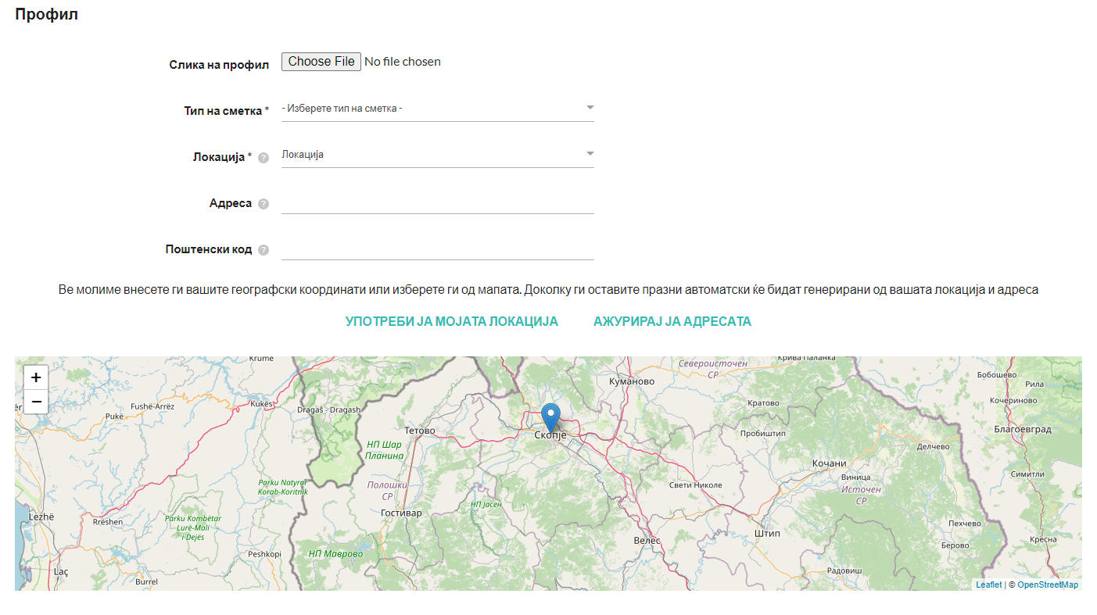Open the Leaflet attribution link
The height and width of the screenshot is (615, 1097).
[988, 585]
